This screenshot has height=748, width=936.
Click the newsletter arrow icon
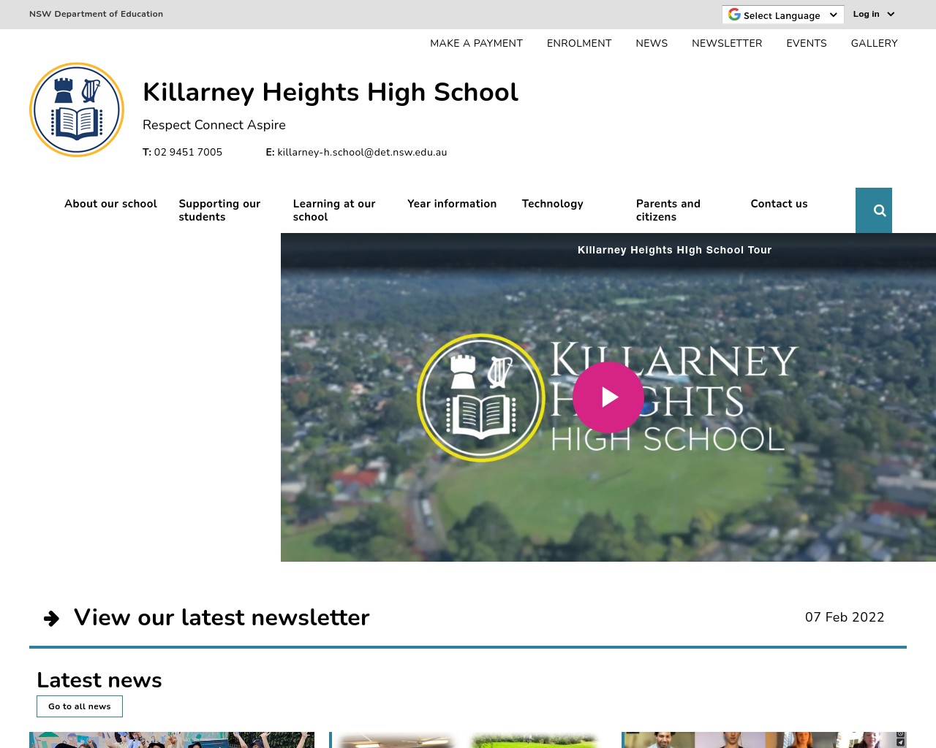coord(52,619)
